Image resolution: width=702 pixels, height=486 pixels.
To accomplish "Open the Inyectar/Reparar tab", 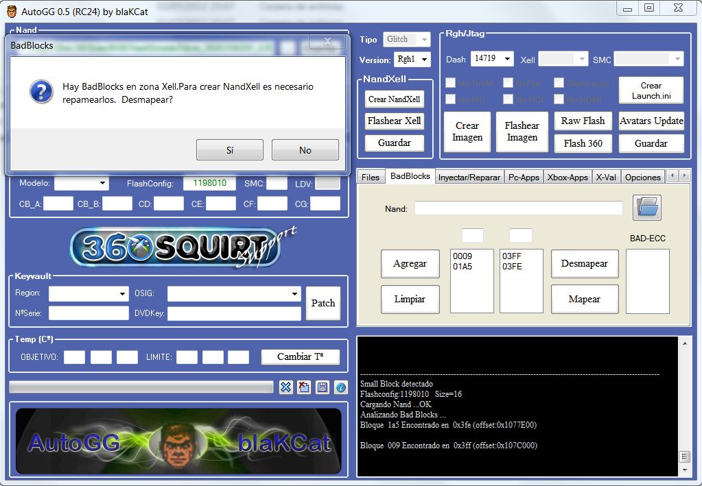I will [469, 177].
